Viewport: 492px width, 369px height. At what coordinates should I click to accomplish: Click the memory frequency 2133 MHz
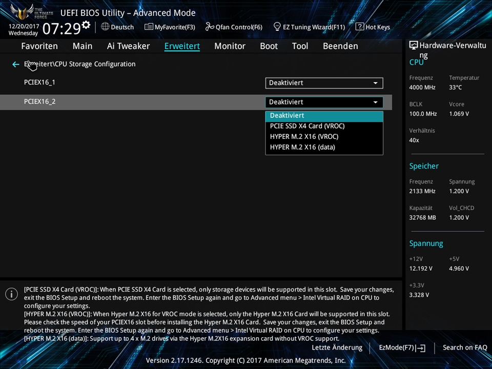pyautogui.click(x=422, y=191)
